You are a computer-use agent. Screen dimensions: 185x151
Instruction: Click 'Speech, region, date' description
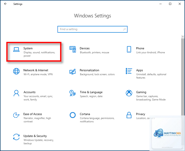[91, 96]
